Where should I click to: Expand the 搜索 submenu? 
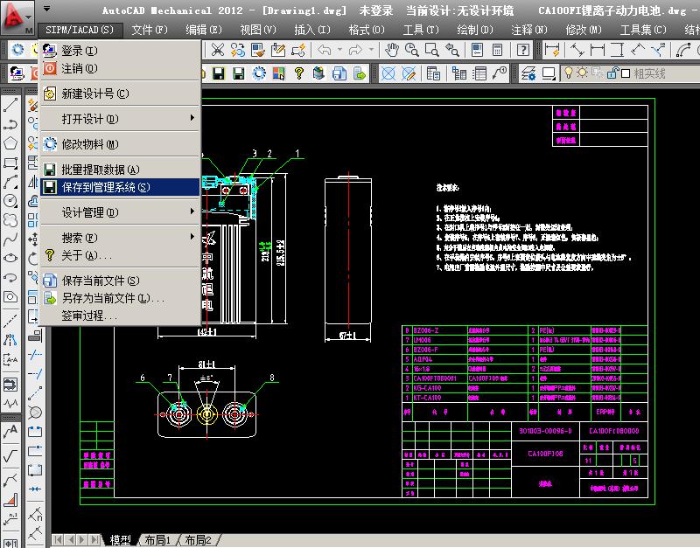(x=120, y=238)
